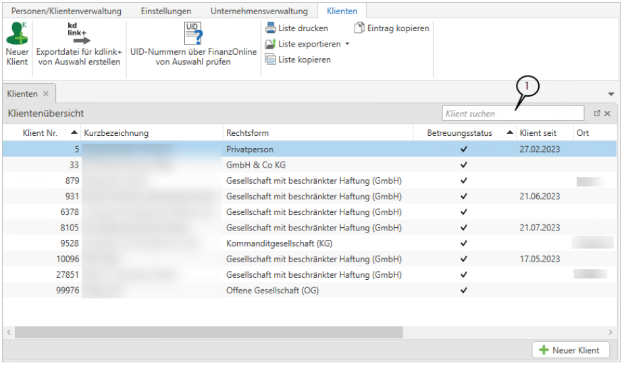Click Eintrag kopieren icon

360,28
